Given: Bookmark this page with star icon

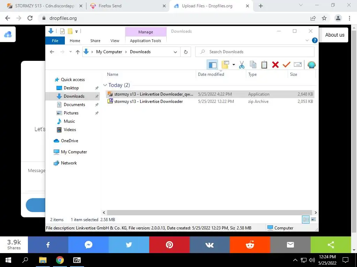Looking at the screenshot, I should click(x=324, y=18).
